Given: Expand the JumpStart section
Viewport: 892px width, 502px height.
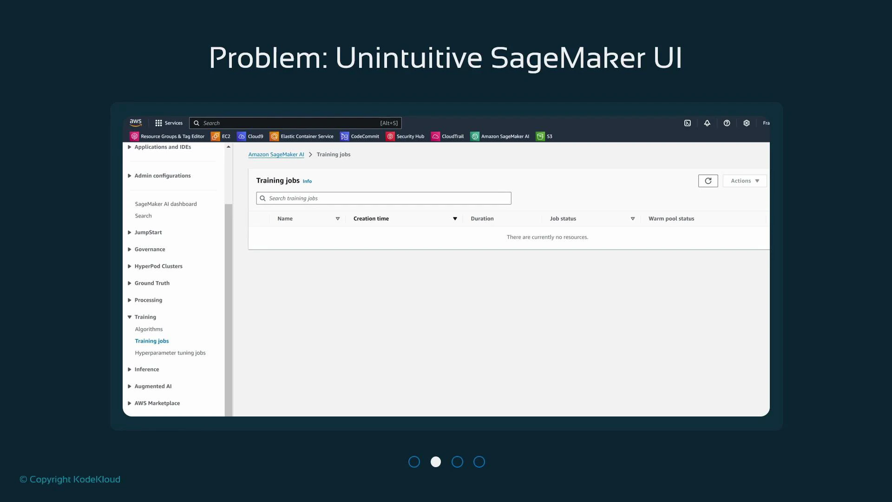Looking at the screenshot, I should coord(129,232).
